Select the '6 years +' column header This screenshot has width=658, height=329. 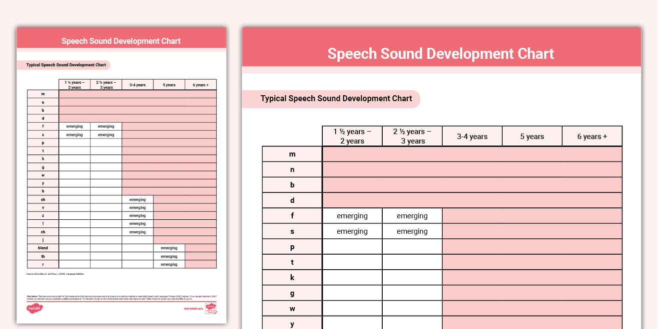[592, 136]
